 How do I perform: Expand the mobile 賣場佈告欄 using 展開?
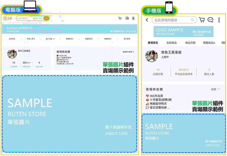(215, 89)
